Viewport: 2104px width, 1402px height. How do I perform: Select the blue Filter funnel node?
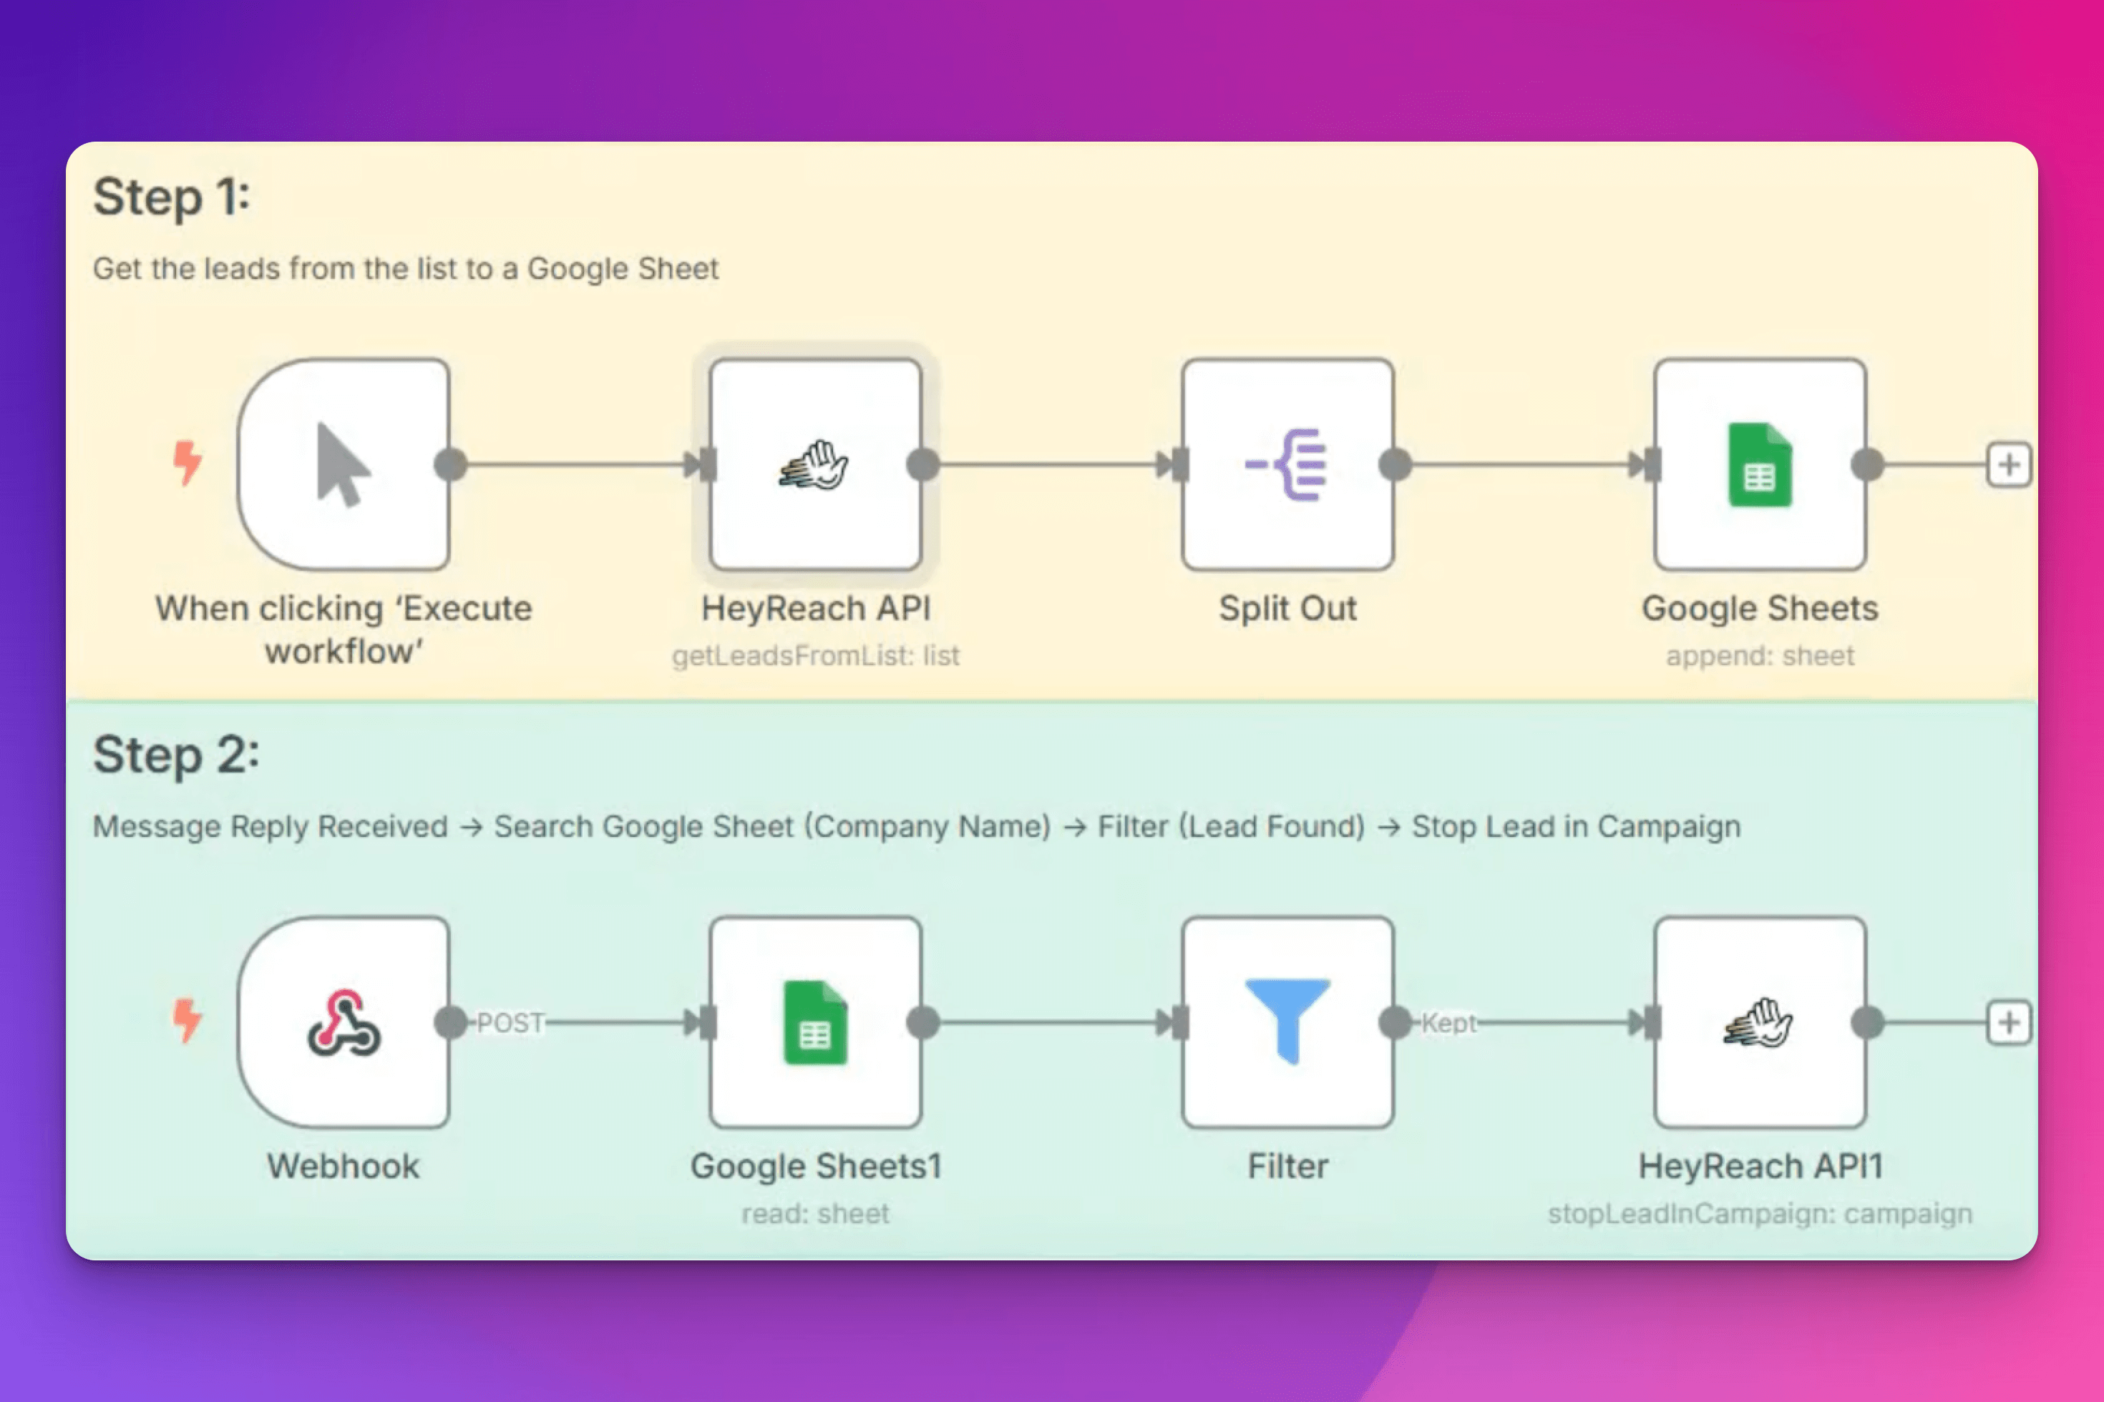(1287, 1022)
